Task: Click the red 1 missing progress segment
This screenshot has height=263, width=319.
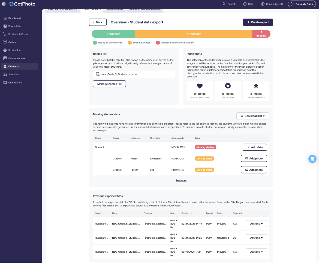Action: coord(261,34)
